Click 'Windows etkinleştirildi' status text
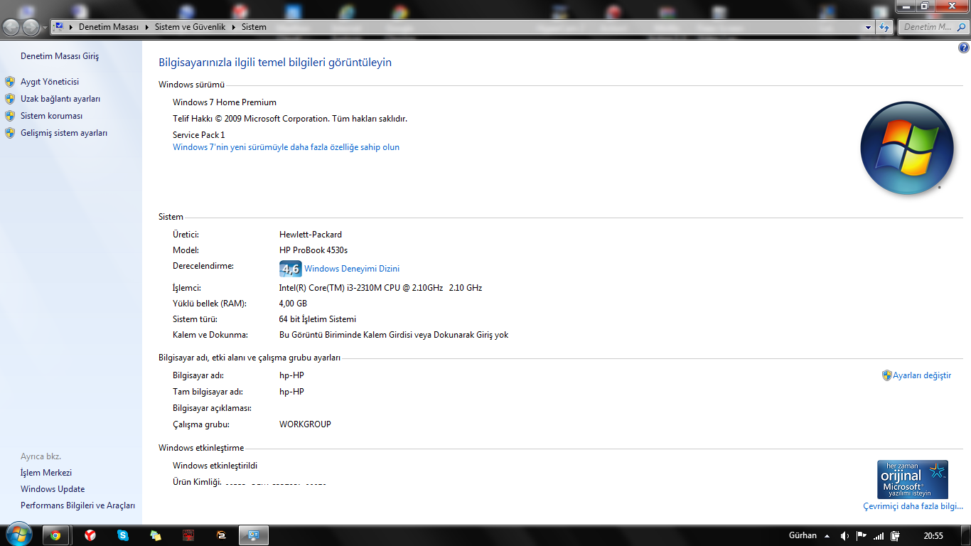Image resolution: width=971 pixels, height=546 pixels. click(x=215, y=466)
